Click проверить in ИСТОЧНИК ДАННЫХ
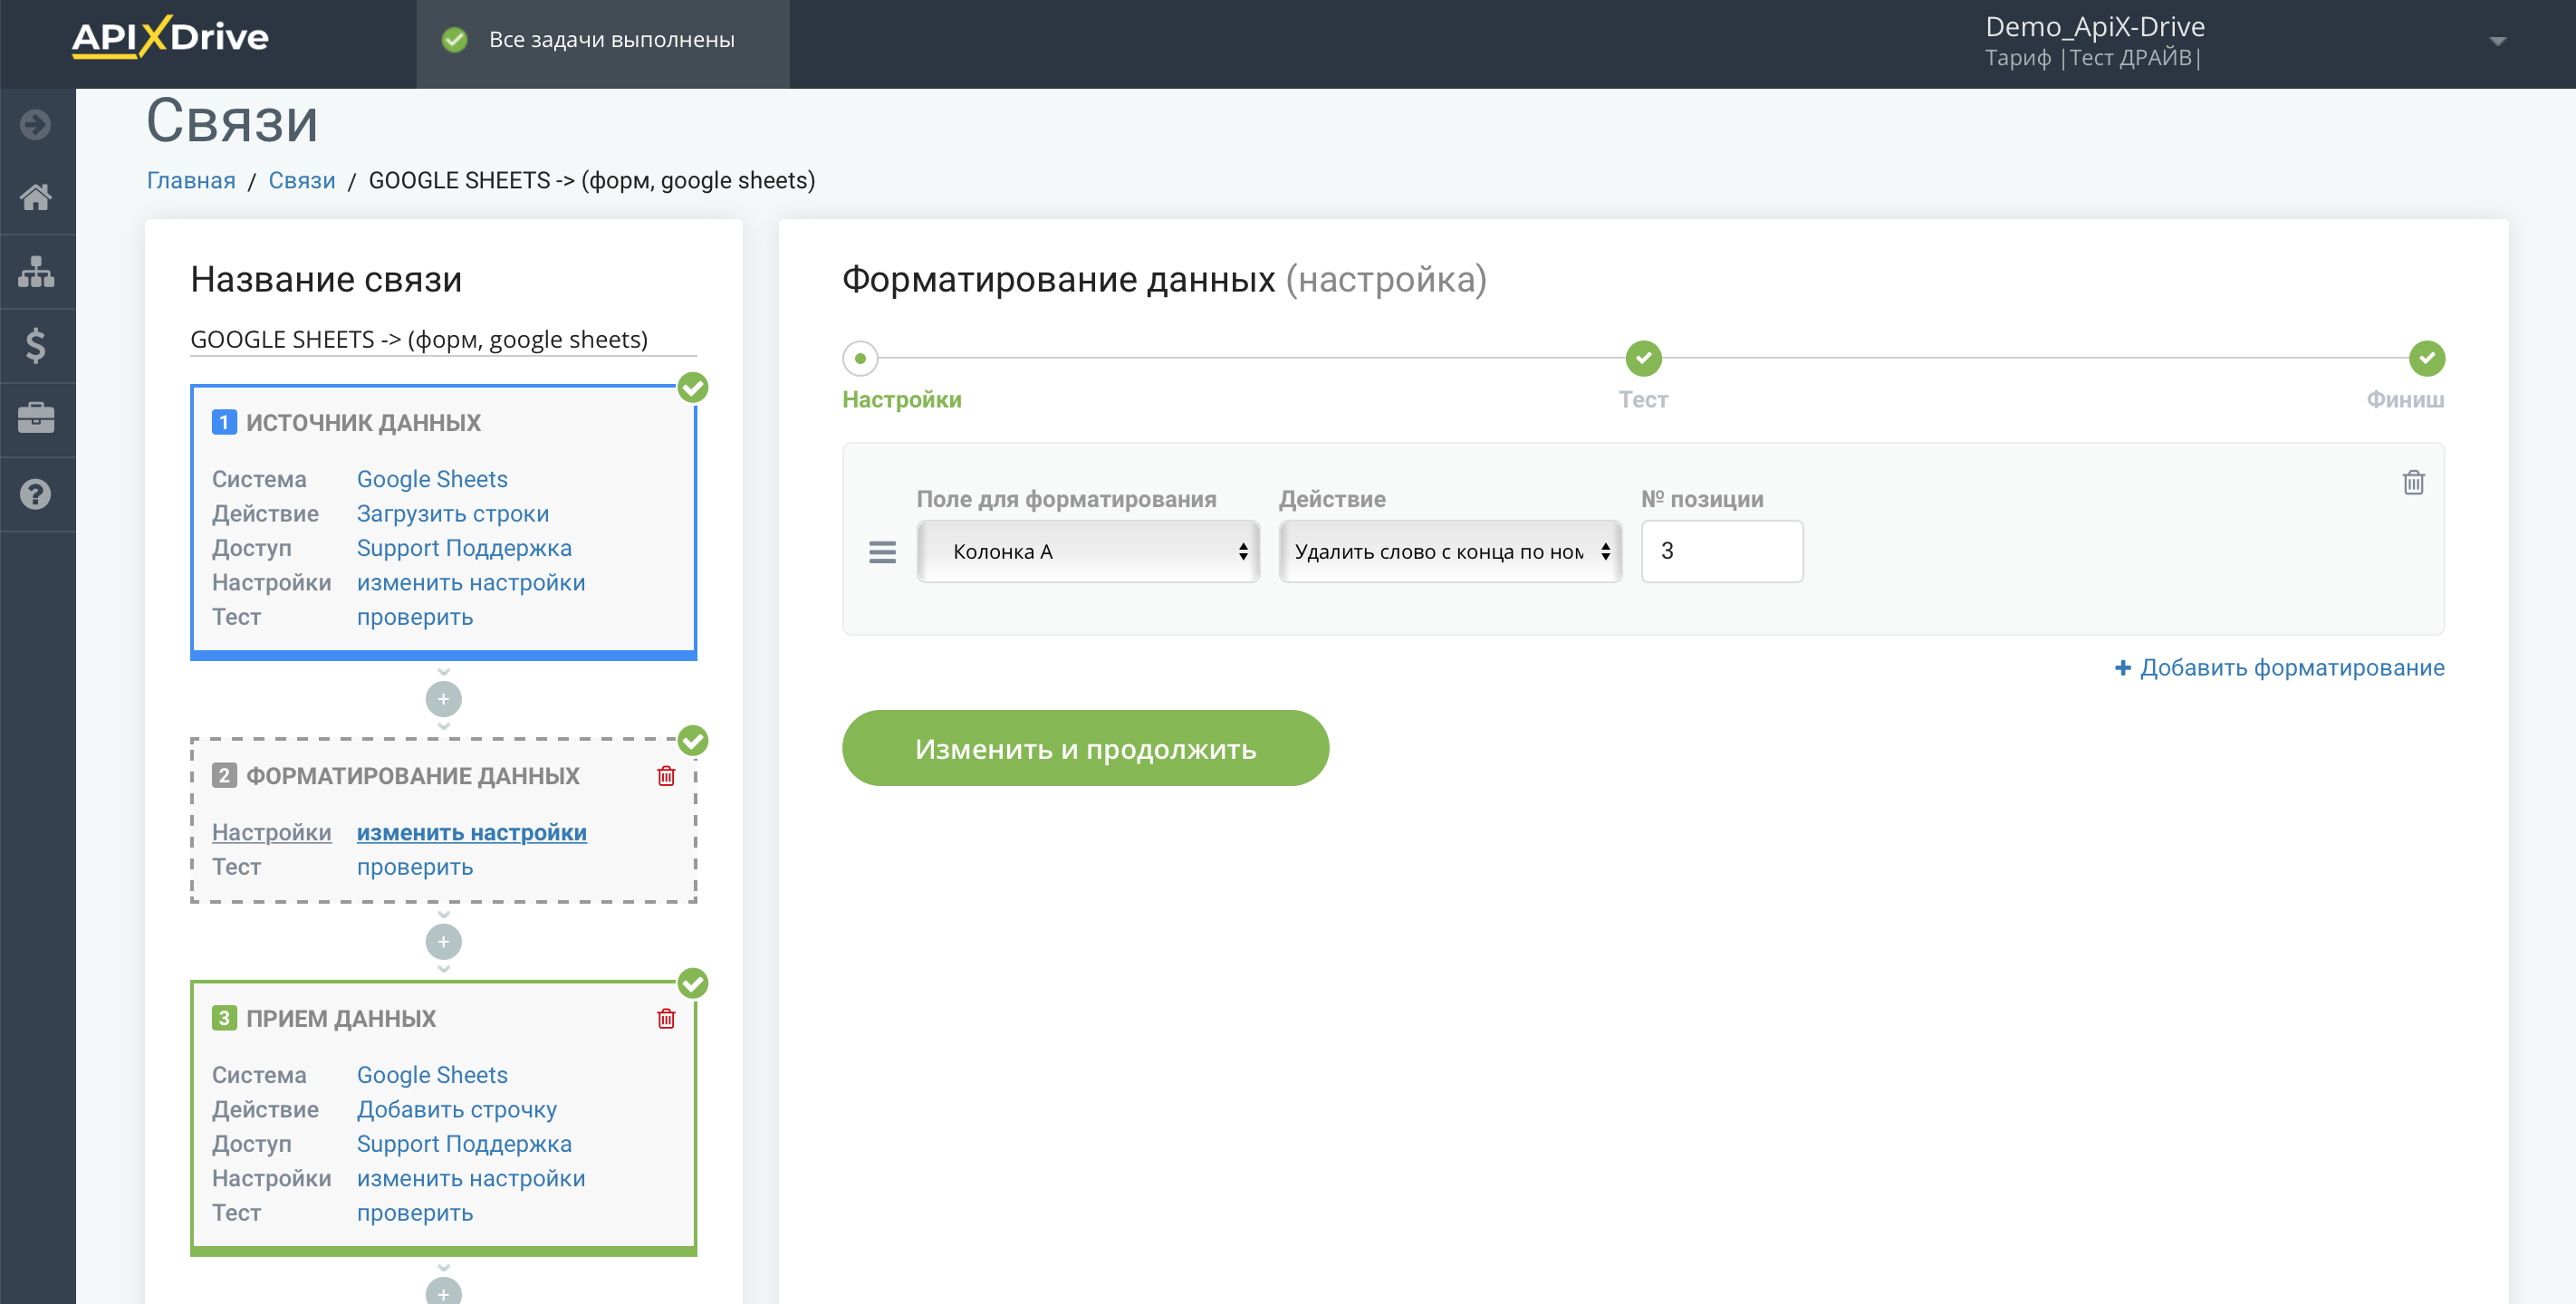 415,617
